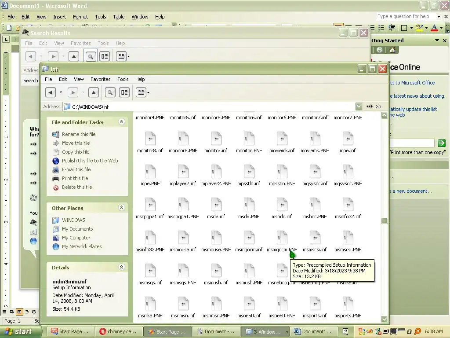Collapse Details panel
This screenshot has height=338, width=450.
coord(121,267)
